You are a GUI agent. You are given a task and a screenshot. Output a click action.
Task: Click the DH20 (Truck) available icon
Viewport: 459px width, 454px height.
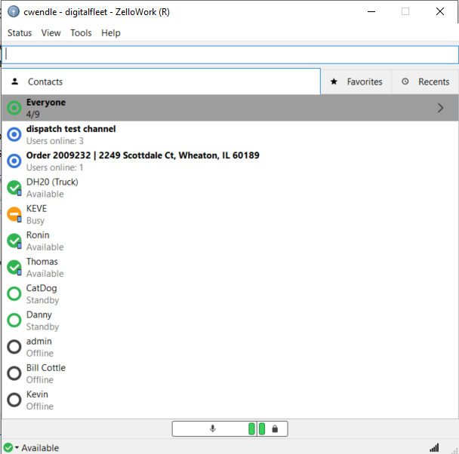[x=14, y=188]
